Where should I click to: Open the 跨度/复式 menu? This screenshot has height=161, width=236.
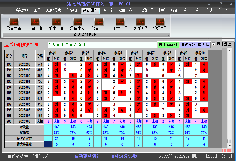tap(53, 10)
